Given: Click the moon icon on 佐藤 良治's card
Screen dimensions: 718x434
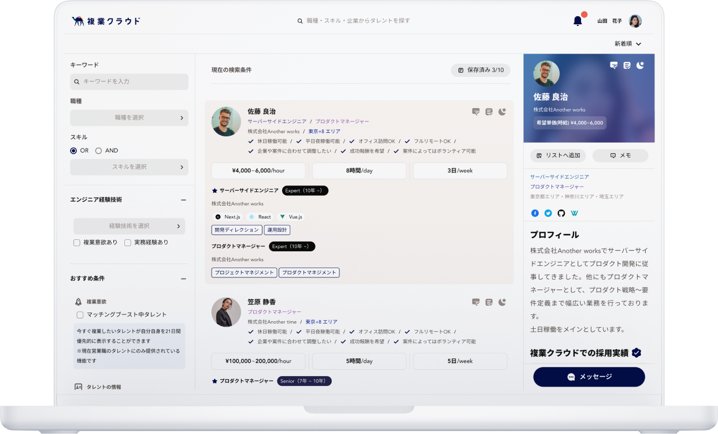Looking at the screenshot, I should coord(502,112).
